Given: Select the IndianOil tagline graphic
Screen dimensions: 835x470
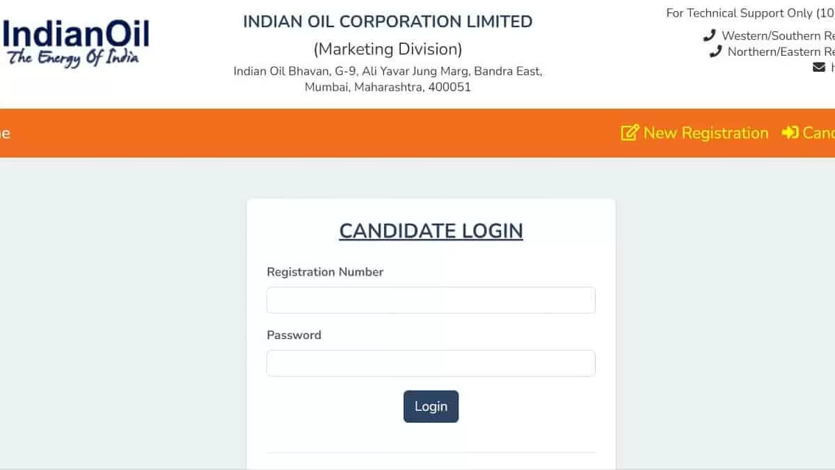Looking at the screenshot, I should pos(73,57).
